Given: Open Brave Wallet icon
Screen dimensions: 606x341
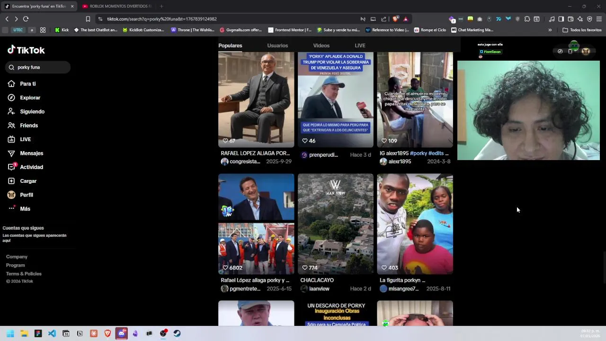Looking at the screenshot, I should click(570, 19).
